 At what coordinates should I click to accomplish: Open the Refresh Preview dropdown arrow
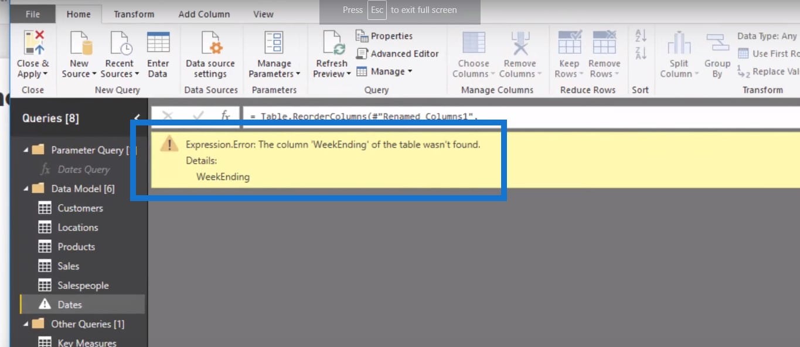(x=348, y=74)
